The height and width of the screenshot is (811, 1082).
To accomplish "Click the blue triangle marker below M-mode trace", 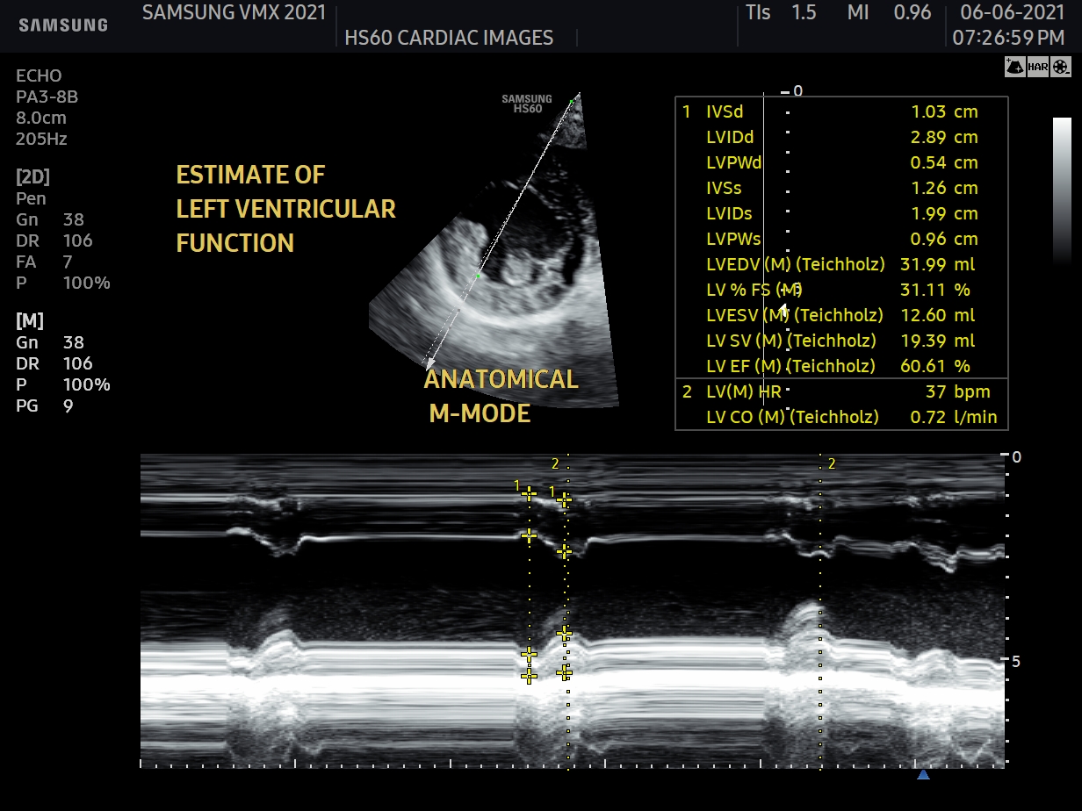I will point(923,775).
